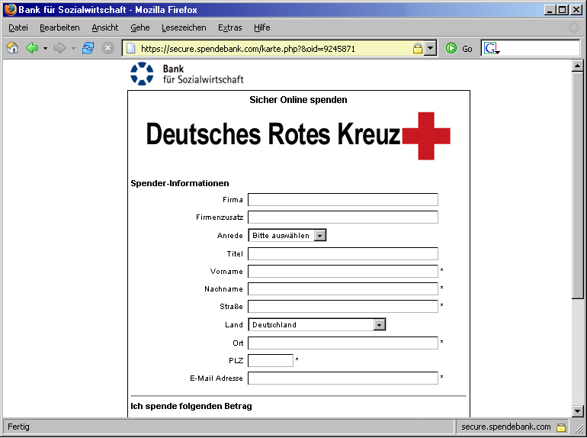Open the Anrede dropdown
This screenshot has width=587, height=438.
pyautogui.click(x=287, y=235)
